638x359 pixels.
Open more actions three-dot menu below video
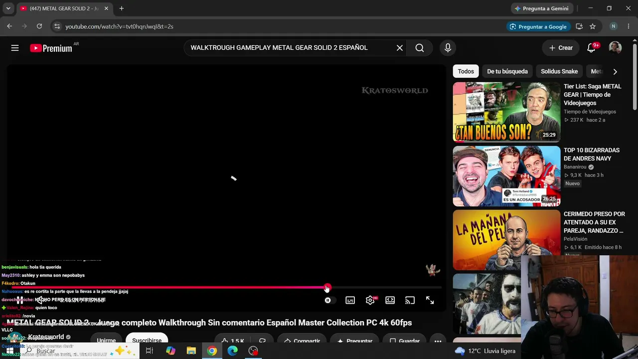point(438,341)
